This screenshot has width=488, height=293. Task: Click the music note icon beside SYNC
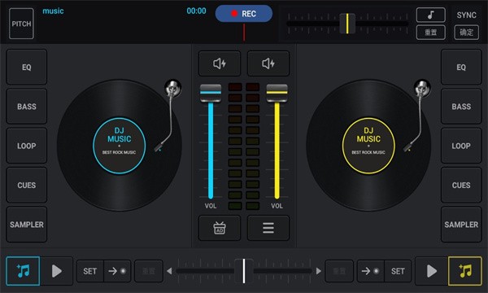[431, 15]
